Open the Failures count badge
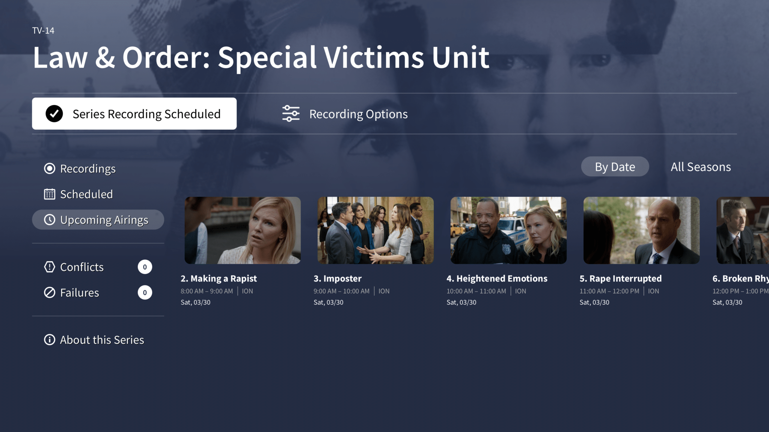The image size is (769, 432). coord(145,292)
